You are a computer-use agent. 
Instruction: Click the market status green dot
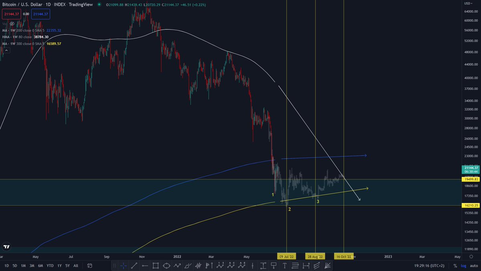click(x=99, y=4)
